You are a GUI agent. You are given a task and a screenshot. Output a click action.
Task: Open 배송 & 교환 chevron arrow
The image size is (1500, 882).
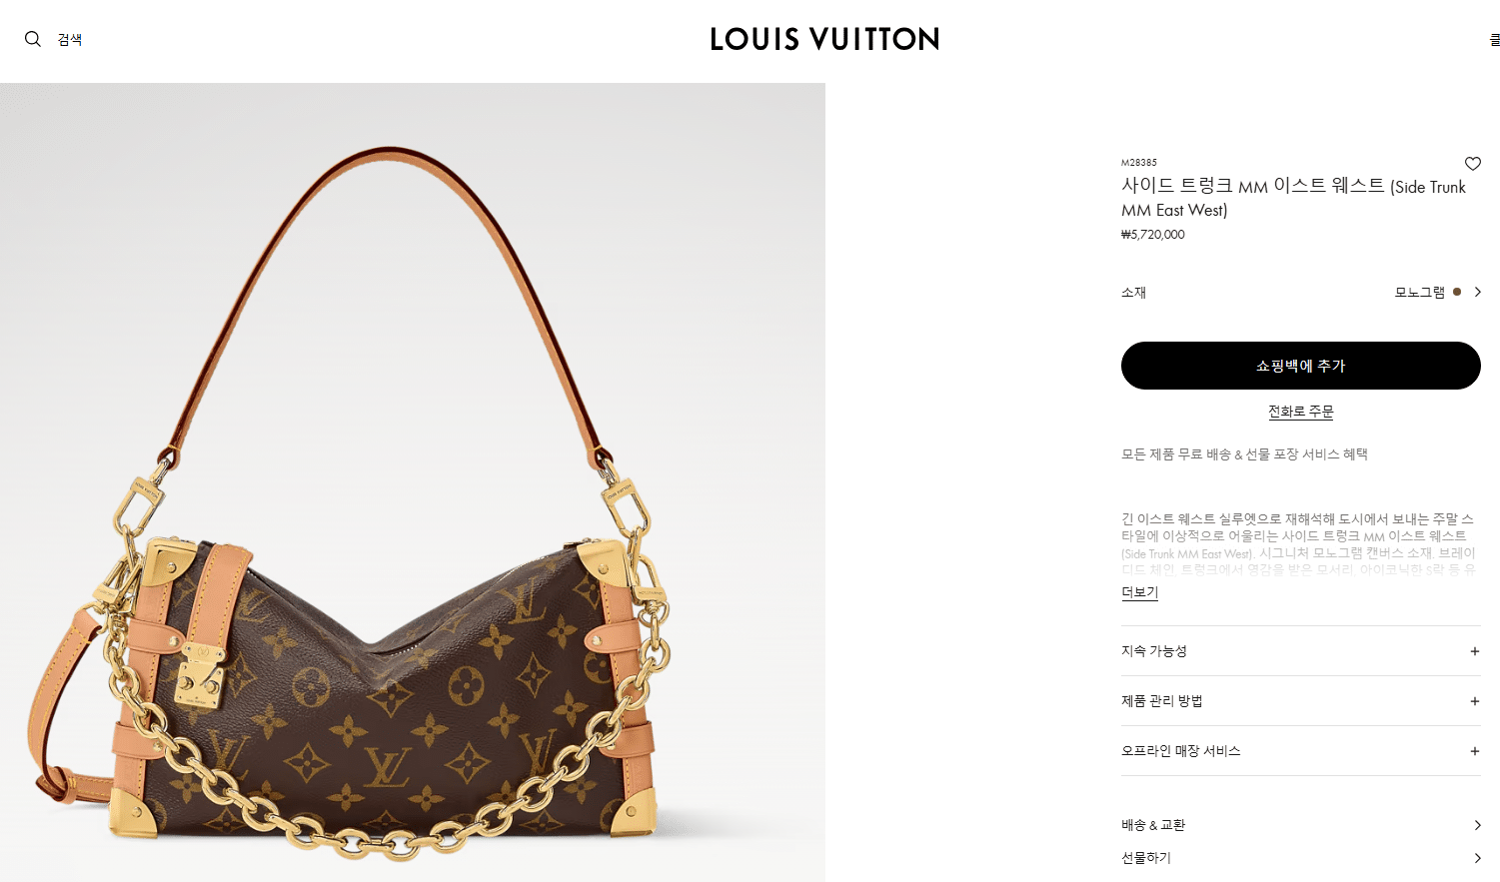pos(1477,825)
